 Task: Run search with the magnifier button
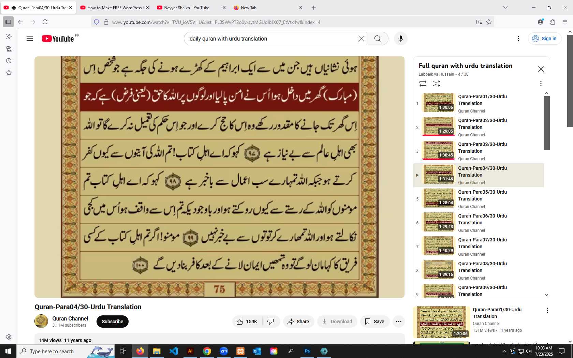click(378, 39)
